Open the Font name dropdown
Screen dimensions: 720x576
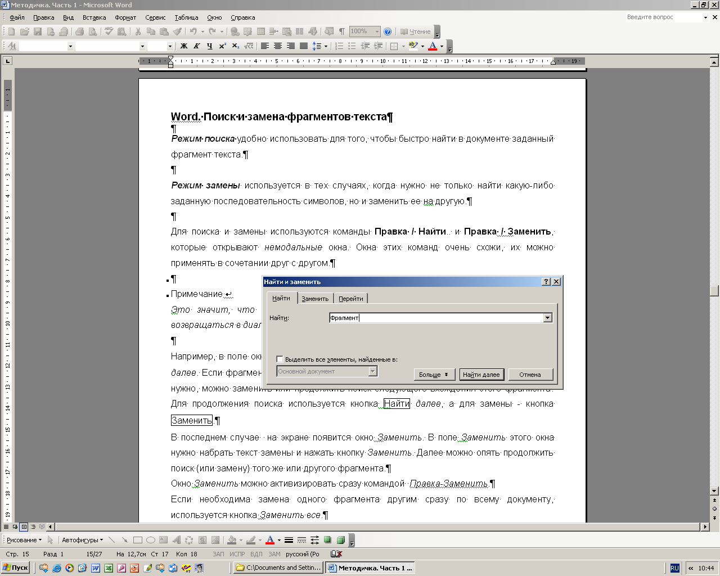(142, 46)
